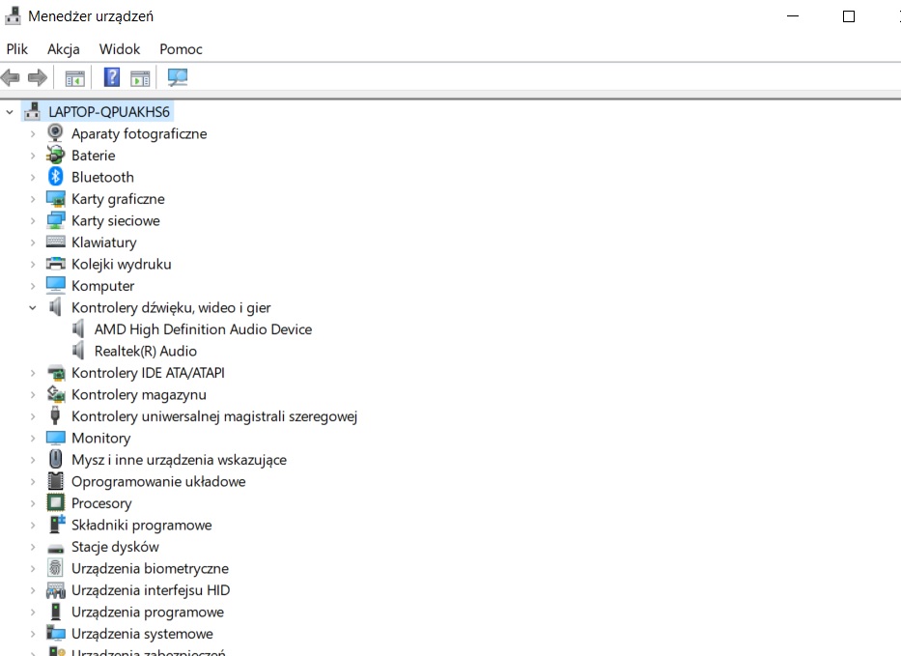The height and width of the screenshot is (656, 901).
Task: Toggle the console tree pane toolbar icon
Action: (74, 77)
